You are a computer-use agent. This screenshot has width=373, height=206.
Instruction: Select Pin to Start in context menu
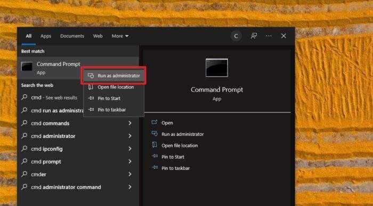(113, 98)
